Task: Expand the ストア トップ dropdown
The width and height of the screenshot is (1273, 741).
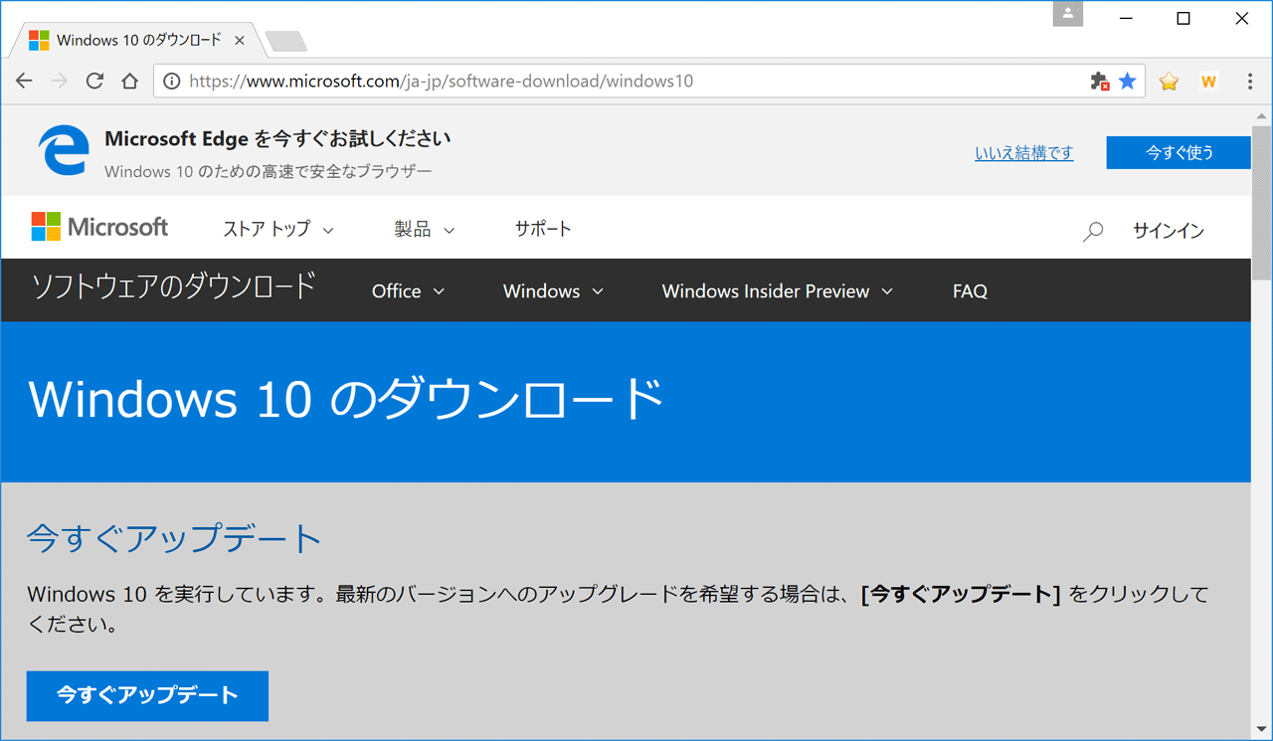Action: click(278, 230)
